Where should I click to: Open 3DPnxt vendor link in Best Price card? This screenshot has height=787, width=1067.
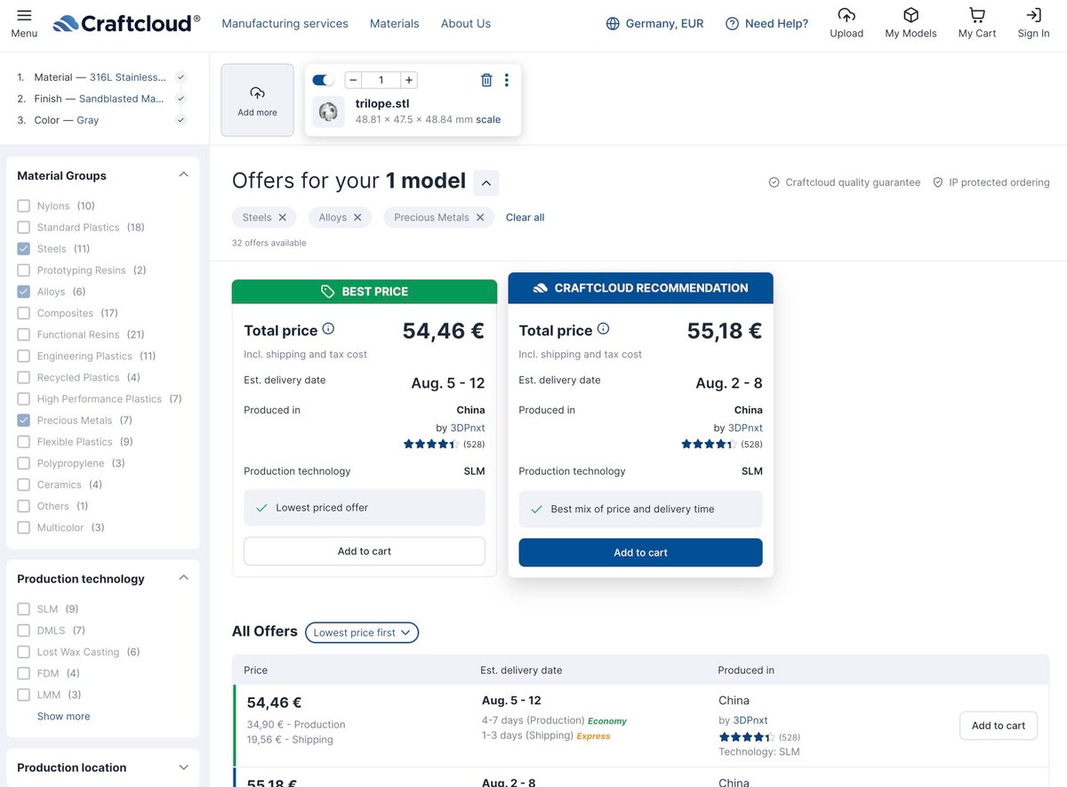468,428
